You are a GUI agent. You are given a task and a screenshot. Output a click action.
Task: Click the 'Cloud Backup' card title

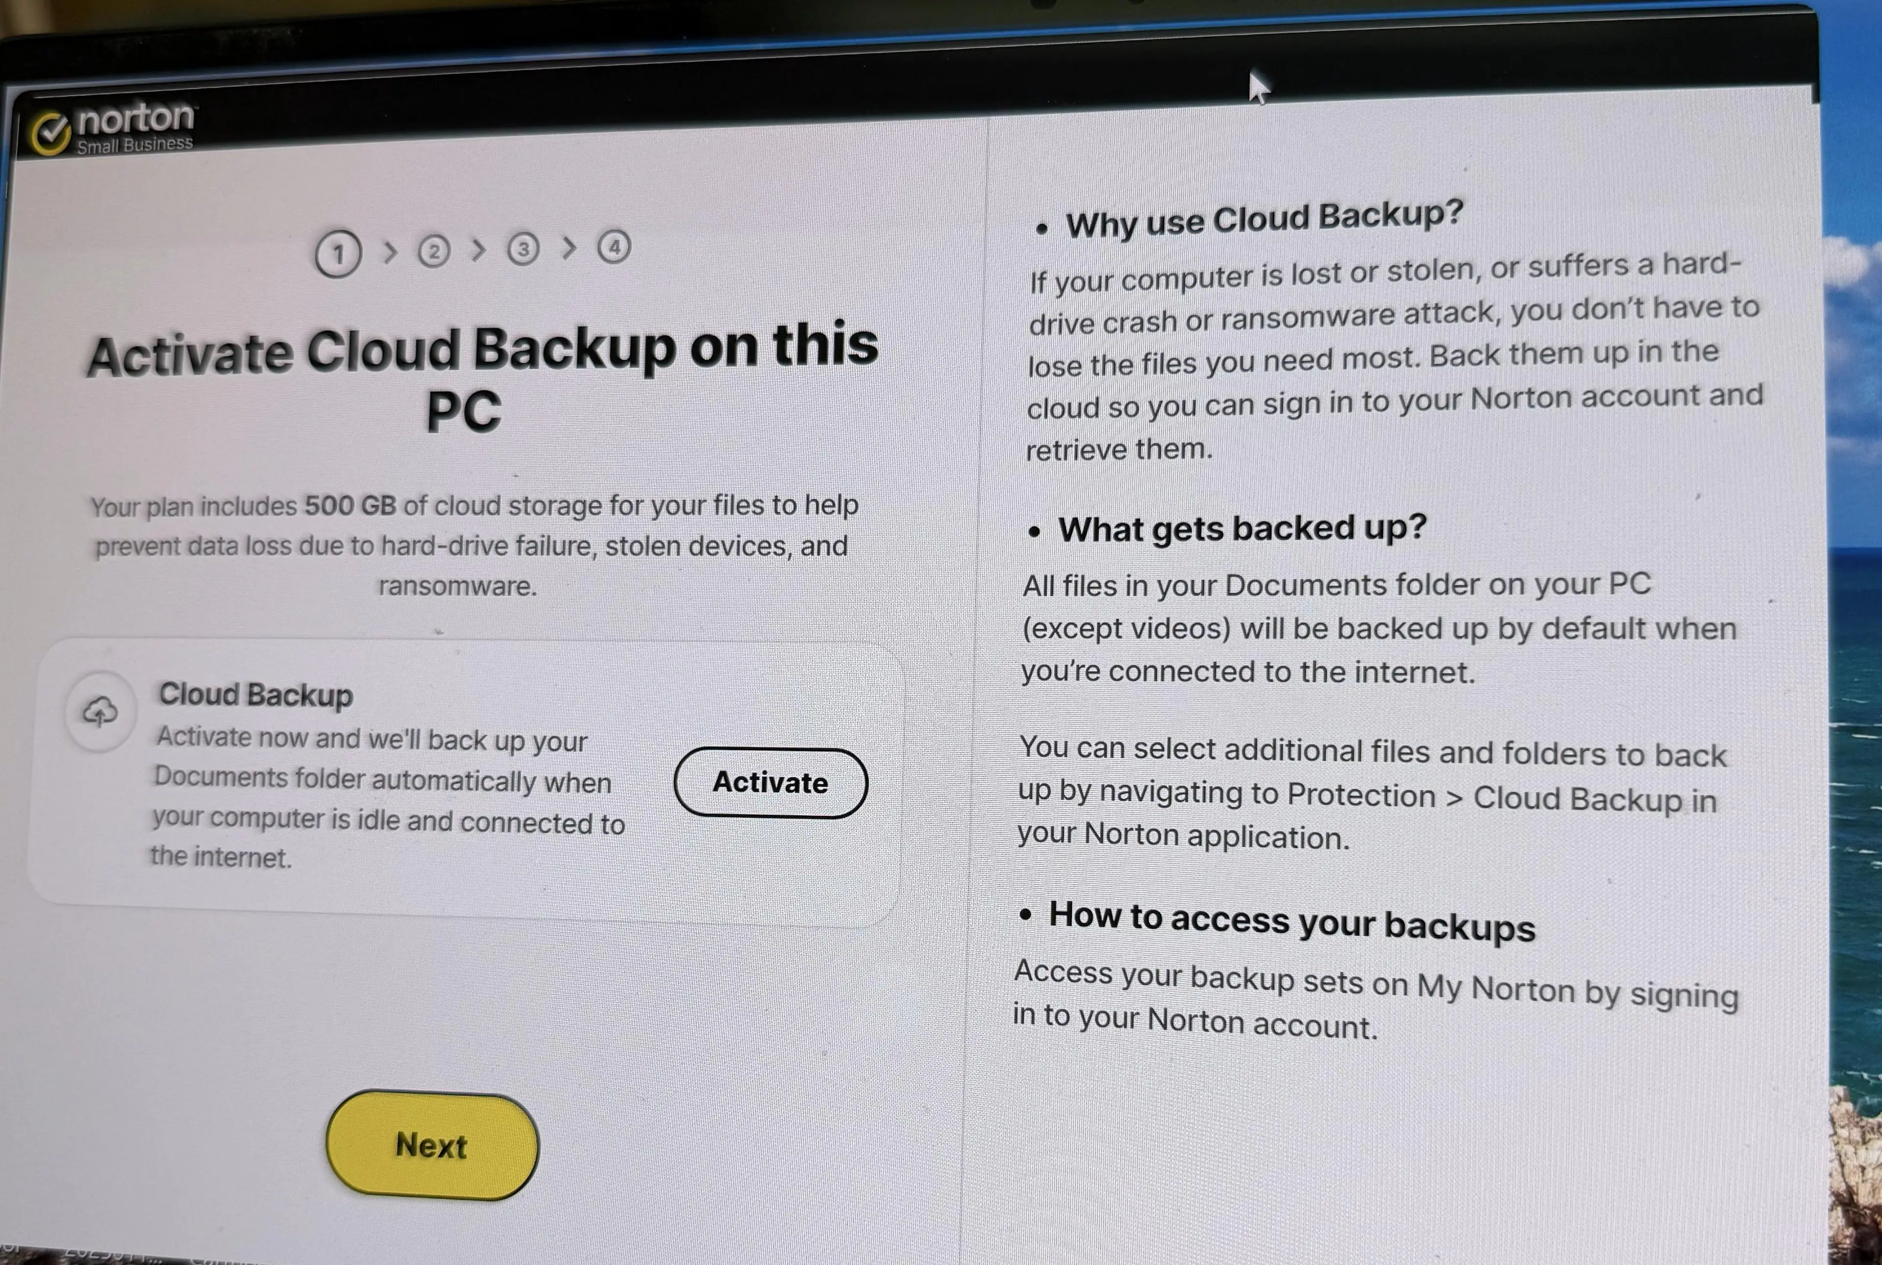click(256, 695)
